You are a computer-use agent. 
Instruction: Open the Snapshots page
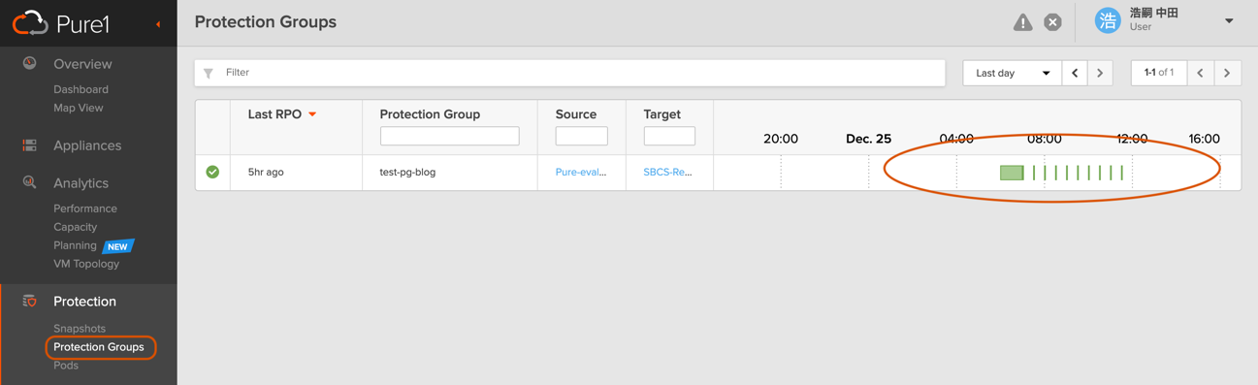(80, 329)
